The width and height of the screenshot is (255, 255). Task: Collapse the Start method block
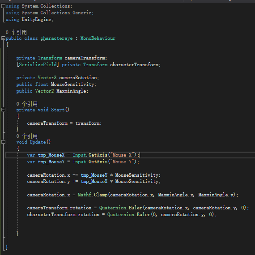[3, 110]
